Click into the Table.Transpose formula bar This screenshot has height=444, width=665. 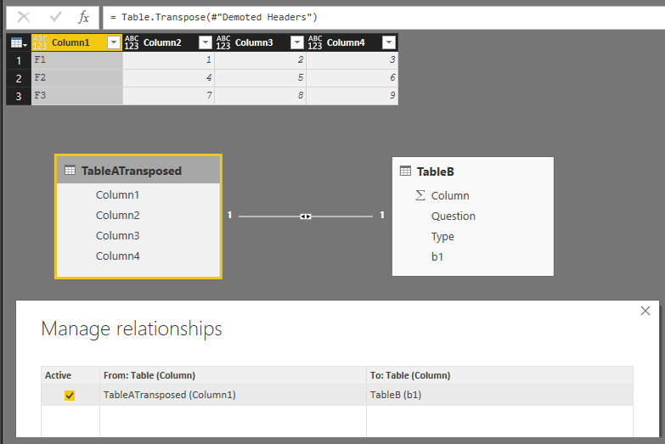click(384, 17)
